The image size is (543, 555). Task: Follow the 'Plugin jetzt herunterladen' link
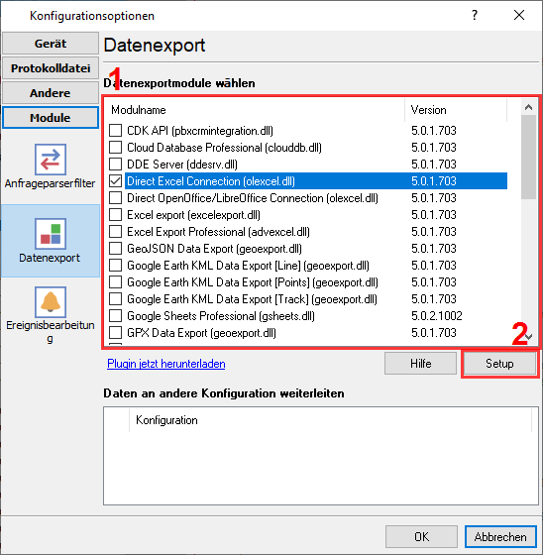click(x=166, y=364)
